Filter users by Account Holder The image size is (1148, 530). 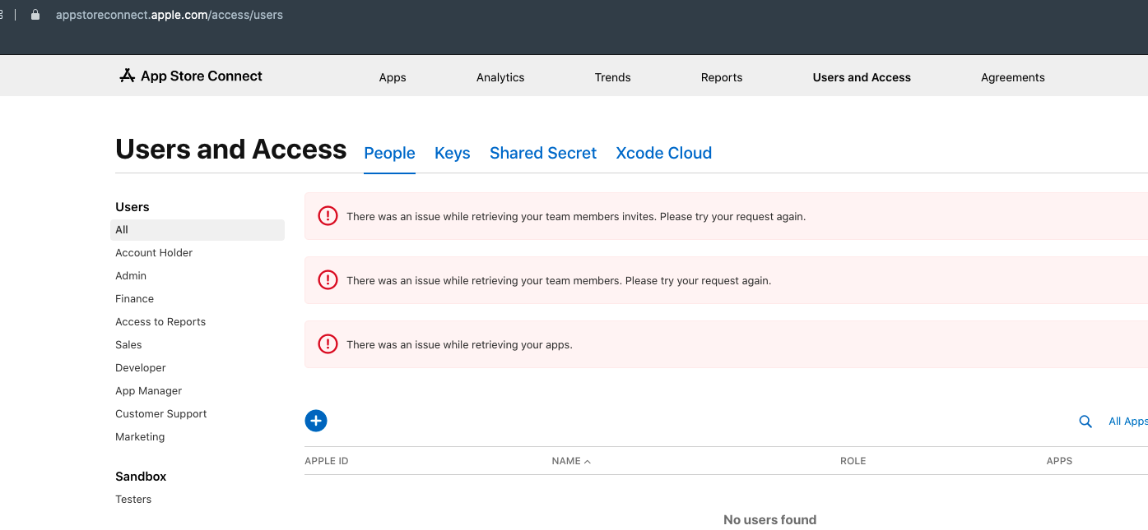(x=154, y=253)
